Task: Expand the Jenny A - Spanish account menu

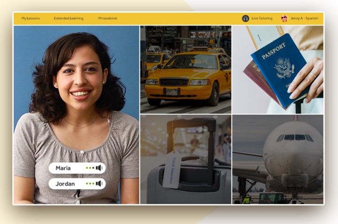Action: tap(303, 18)
